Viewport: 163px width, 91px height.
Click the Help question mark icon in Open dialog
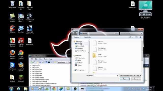coord(140,37)
